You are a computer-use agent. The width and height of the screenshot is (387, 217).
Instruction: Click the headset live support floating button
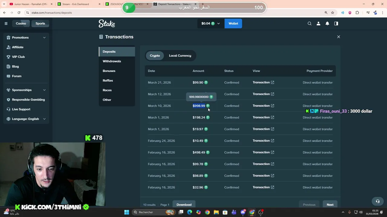(378, 201)
